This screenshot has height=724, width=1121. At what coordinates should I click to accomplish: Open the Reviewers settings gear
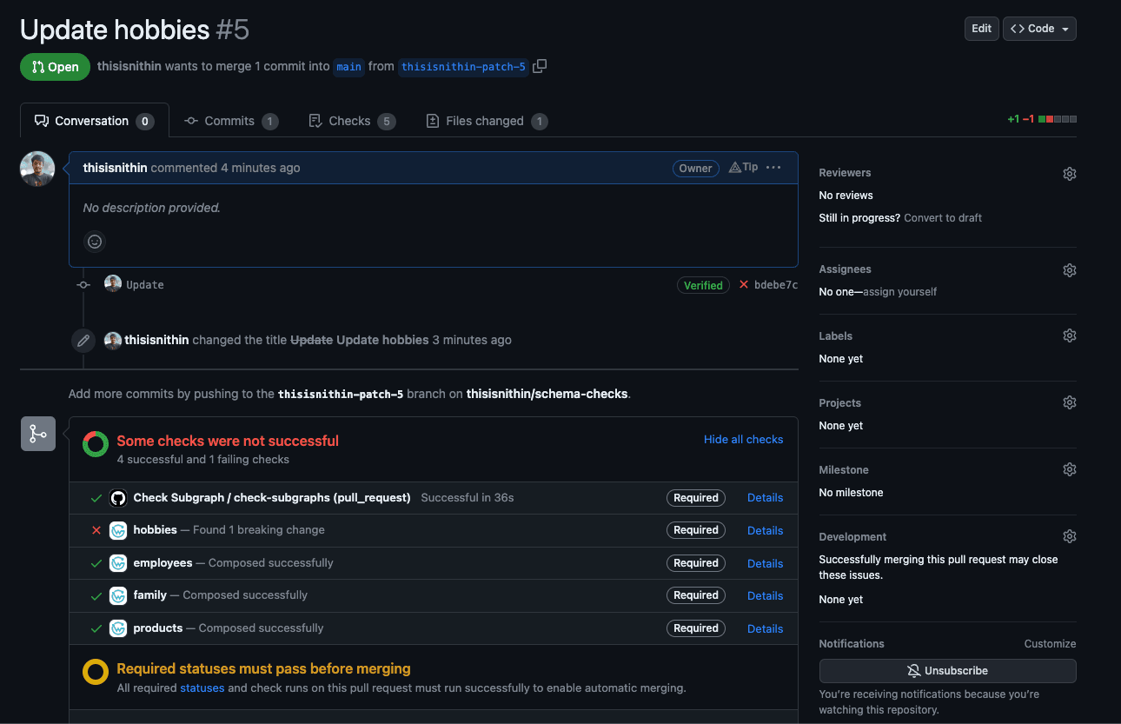point(1070,173)
